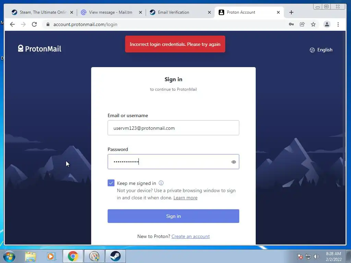Open a new browser tab
The width and height of the screenshot is (351, 263).
pos(291,13)
